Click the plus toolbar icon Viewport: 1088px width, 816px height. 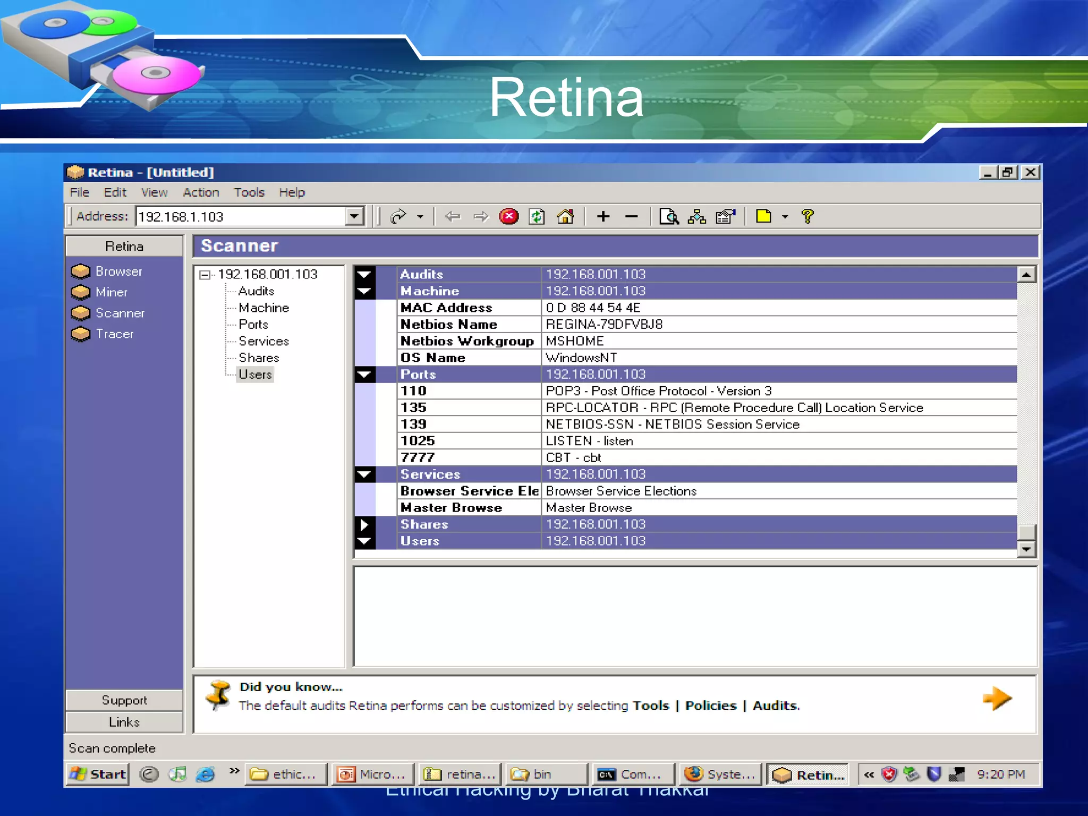click(x=603, y=216)
